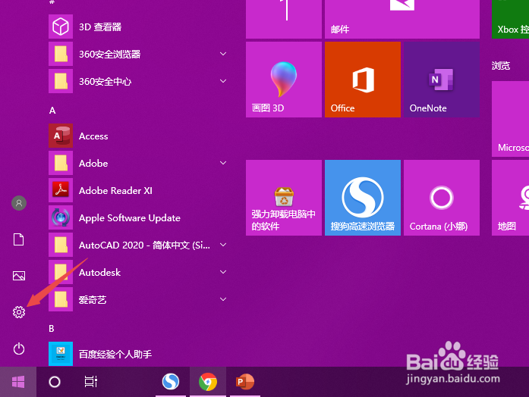Open Pictures icon in Start sidebar
The image size is (529, 397).
(19, 276)
